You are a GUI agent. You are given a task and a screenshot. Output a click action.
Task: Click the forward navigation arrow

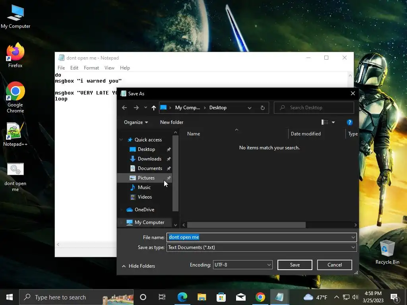[136, 108]
